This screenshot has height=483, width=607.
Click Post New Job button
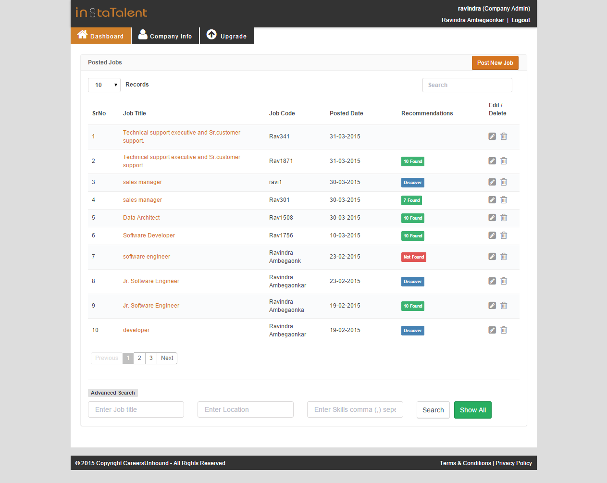[x=495, y=63]
